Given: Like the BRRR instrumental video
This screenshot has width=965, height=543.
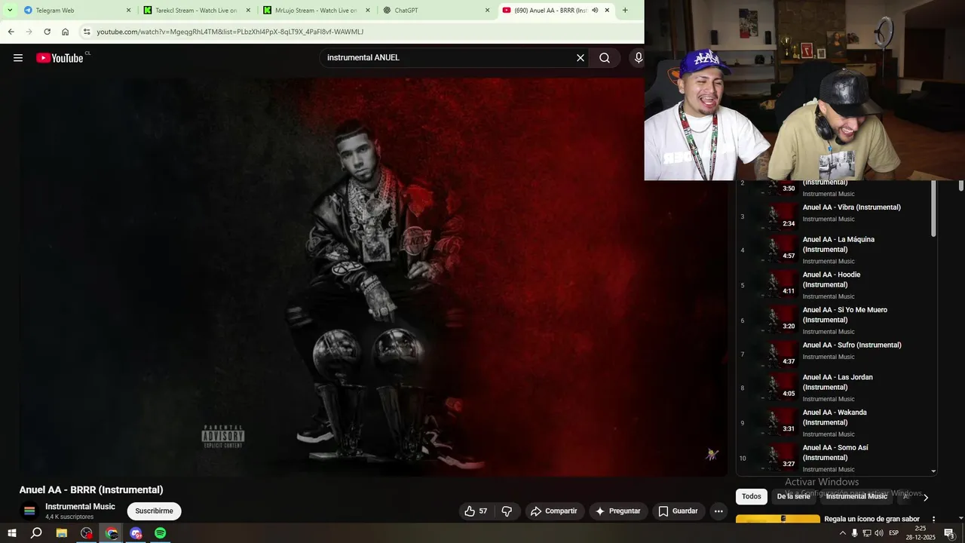Looking at the screenshot, I should point(476,511).
